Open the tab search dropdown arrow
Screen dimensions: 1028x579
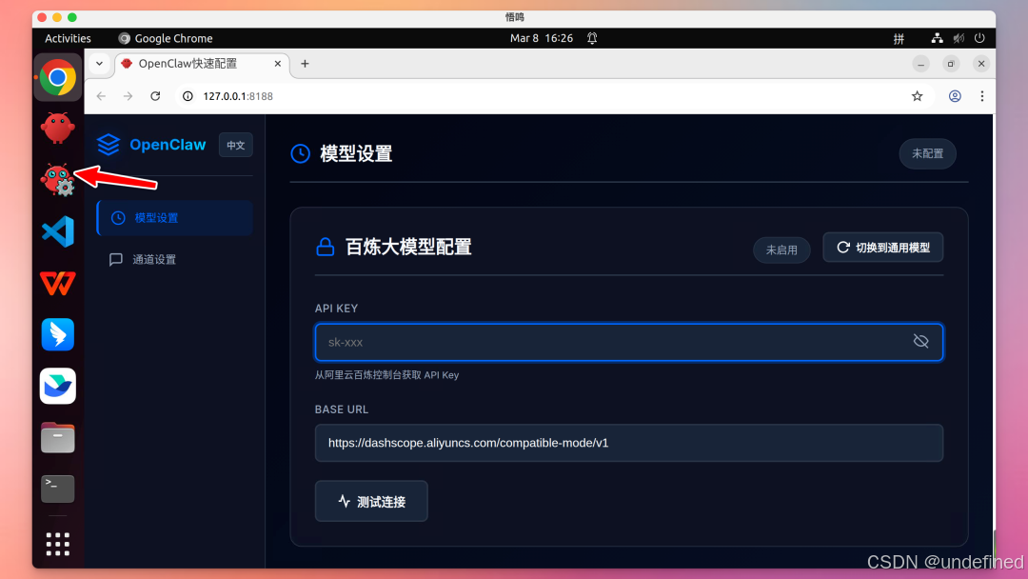pos(99,64)
